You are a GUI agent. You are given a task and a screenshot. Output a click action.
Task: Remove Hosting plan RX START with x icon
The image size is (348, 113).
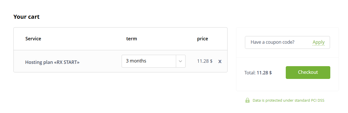(x=220, y=61)
